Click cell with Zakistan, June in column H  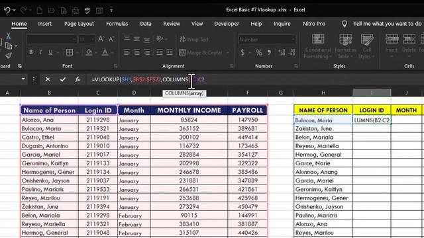click(323, 129)
